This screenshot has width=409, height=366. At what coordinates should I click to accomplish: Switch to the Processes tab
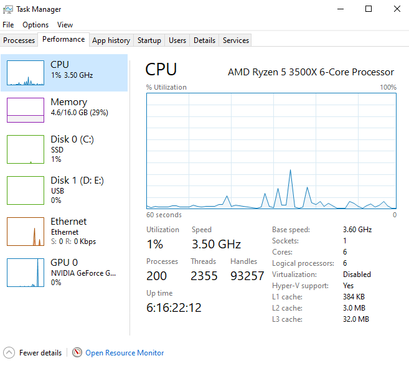tap(19, 40)
